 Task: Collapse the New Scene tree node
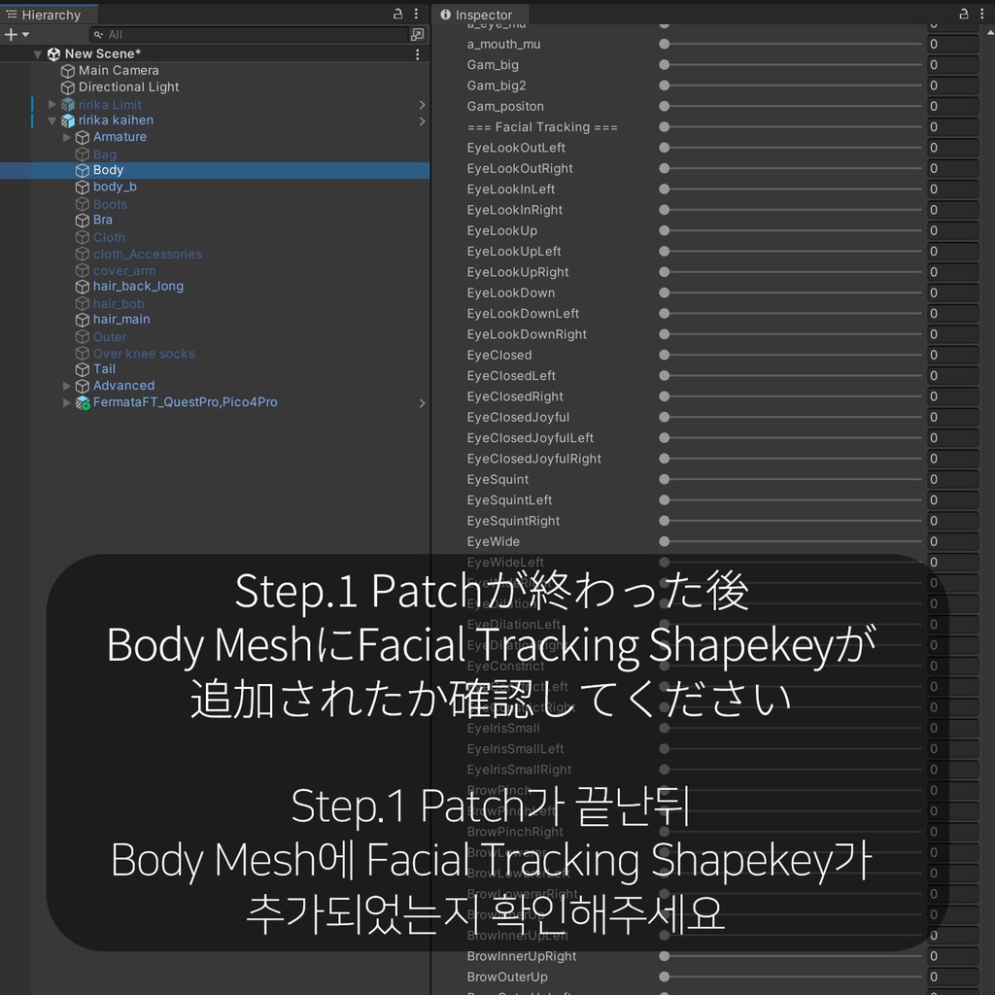pos(39,53)
